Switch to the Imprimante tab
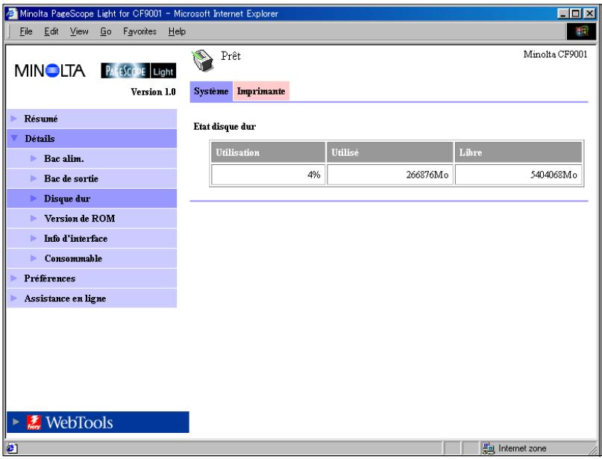 click(261, 91)
